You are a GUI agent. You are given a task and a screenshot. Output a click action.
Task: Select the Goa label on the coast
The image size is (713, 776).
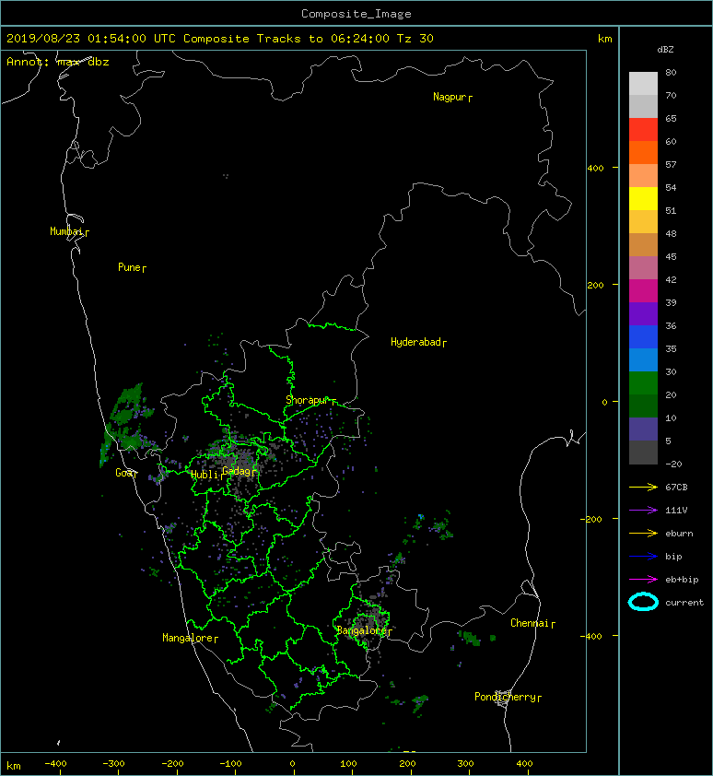click(x=126, y=473)
